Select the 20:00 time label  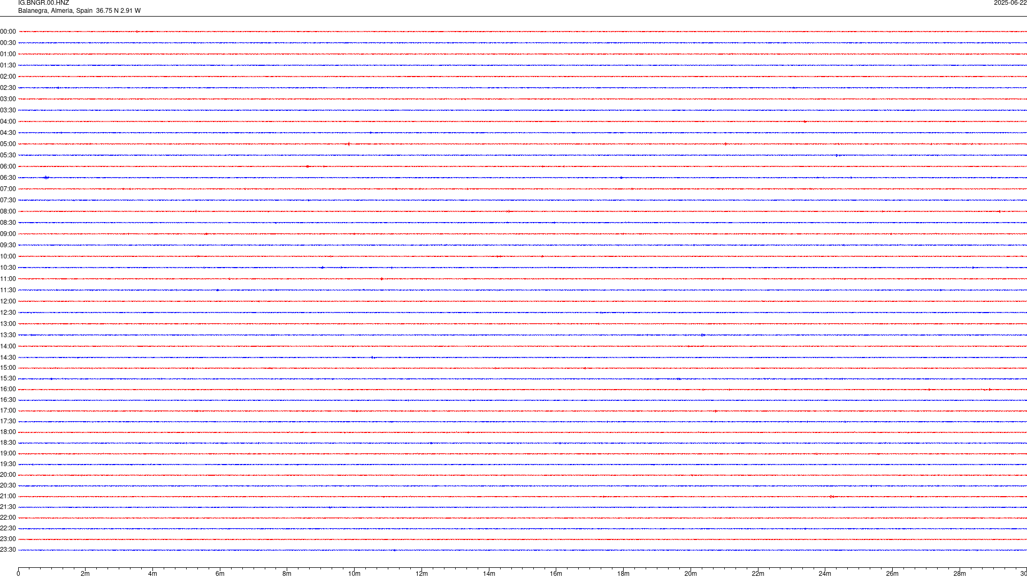pos(8,475)
